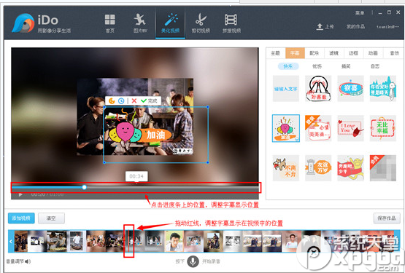Confirm subtitle with green 完成 checkmark
405x273 pixels.
[149, 100]
